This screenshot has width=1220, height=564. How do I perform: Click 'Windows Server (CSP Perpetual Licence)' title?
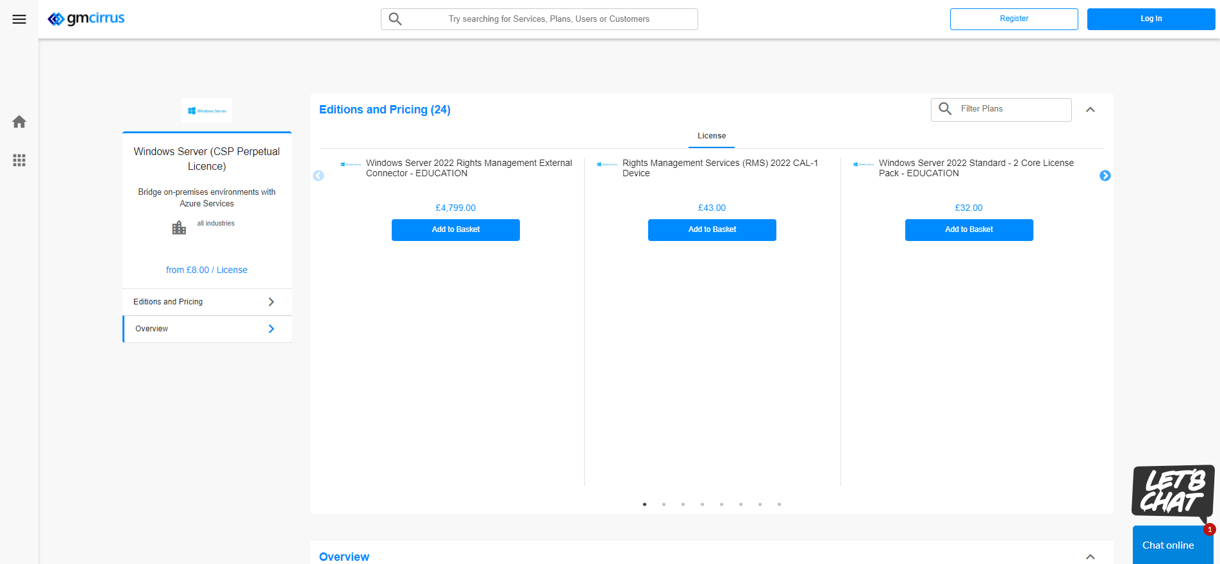click(206, 159)
